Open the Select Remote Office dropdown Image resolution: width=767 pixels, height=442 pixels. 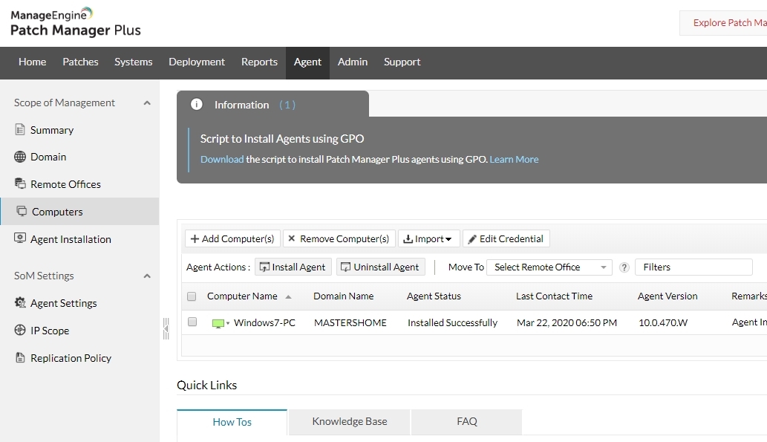[x=549, y=267]
